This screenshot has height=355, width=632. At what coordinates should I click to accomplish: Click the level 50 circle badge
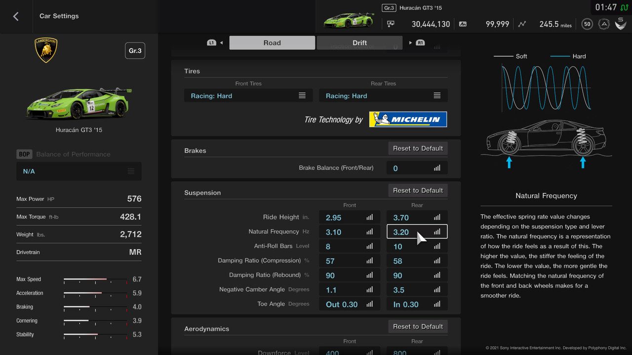[587, 24]
